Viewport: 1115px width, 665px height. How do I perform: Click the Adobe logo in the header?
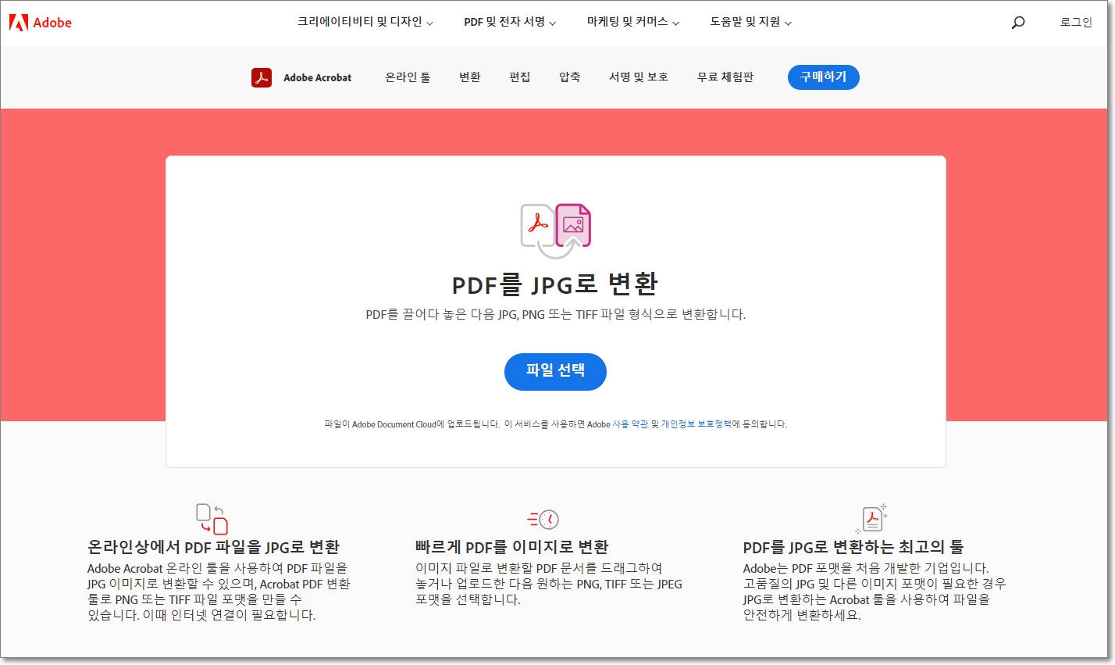tap(41, 23)
